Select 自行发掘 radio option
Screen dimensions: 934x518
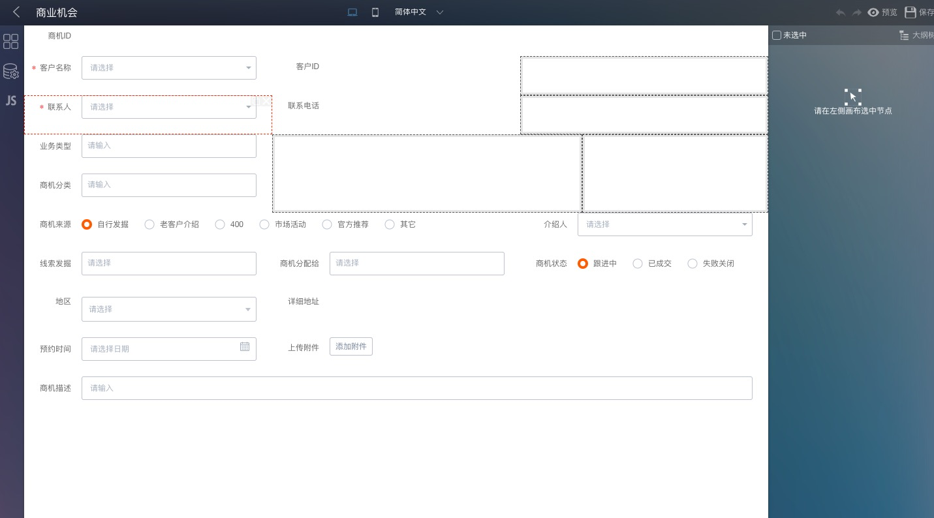[87, 224]
